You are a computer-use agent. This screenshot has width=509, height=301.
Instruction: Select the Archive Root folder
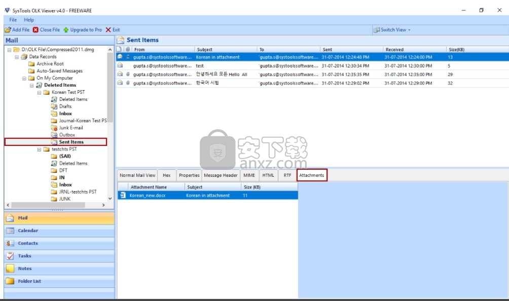pos(50,64)
